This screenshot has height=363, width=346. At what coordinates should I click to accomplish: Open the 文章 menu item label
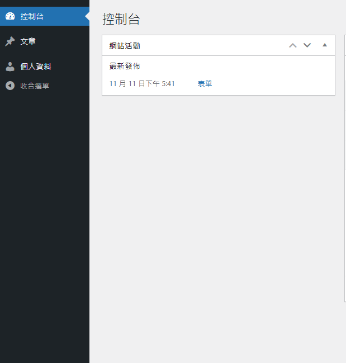click(x=28, y=41)
